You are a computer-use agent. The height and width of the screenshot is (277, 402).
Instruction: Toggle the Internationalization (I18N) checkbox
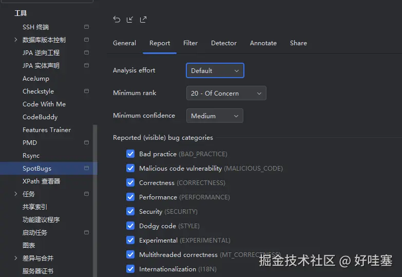tap(130, 269)
